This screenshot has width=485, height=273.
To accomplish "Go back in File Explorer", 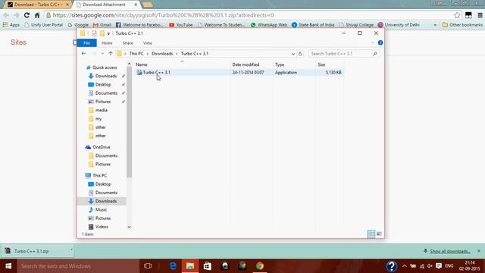I will point(83,54).
